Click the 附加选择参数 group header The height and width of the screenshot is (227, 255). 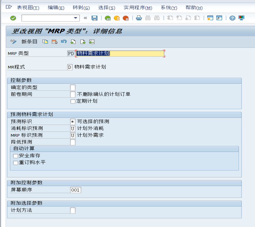coord(124,203)
